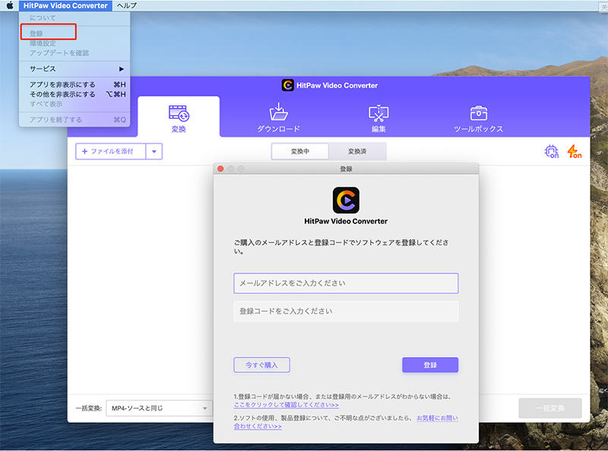Image resolution: width=608 pixels, height=451 pixels.
Task: Open the ツールボックス tab
Action: (479, 118)
